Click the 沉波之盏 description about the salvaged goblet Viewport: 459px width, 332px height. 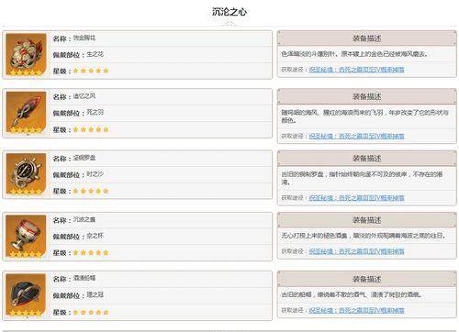point(364,236)
